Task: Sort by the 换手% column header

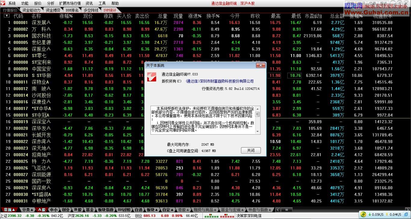Action: 213,16
